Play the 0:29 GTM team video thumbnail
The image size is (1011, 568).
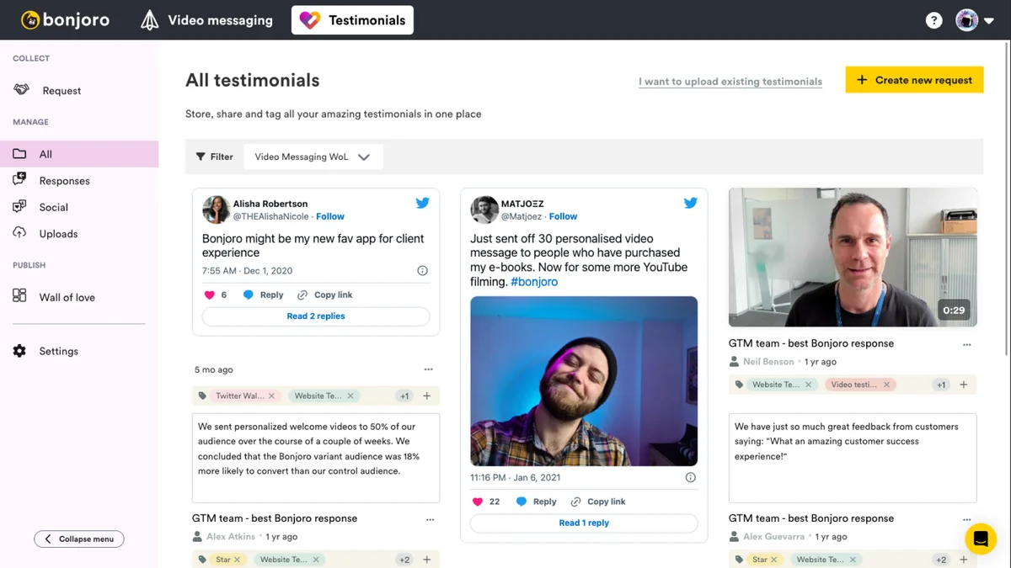(853, 257)
